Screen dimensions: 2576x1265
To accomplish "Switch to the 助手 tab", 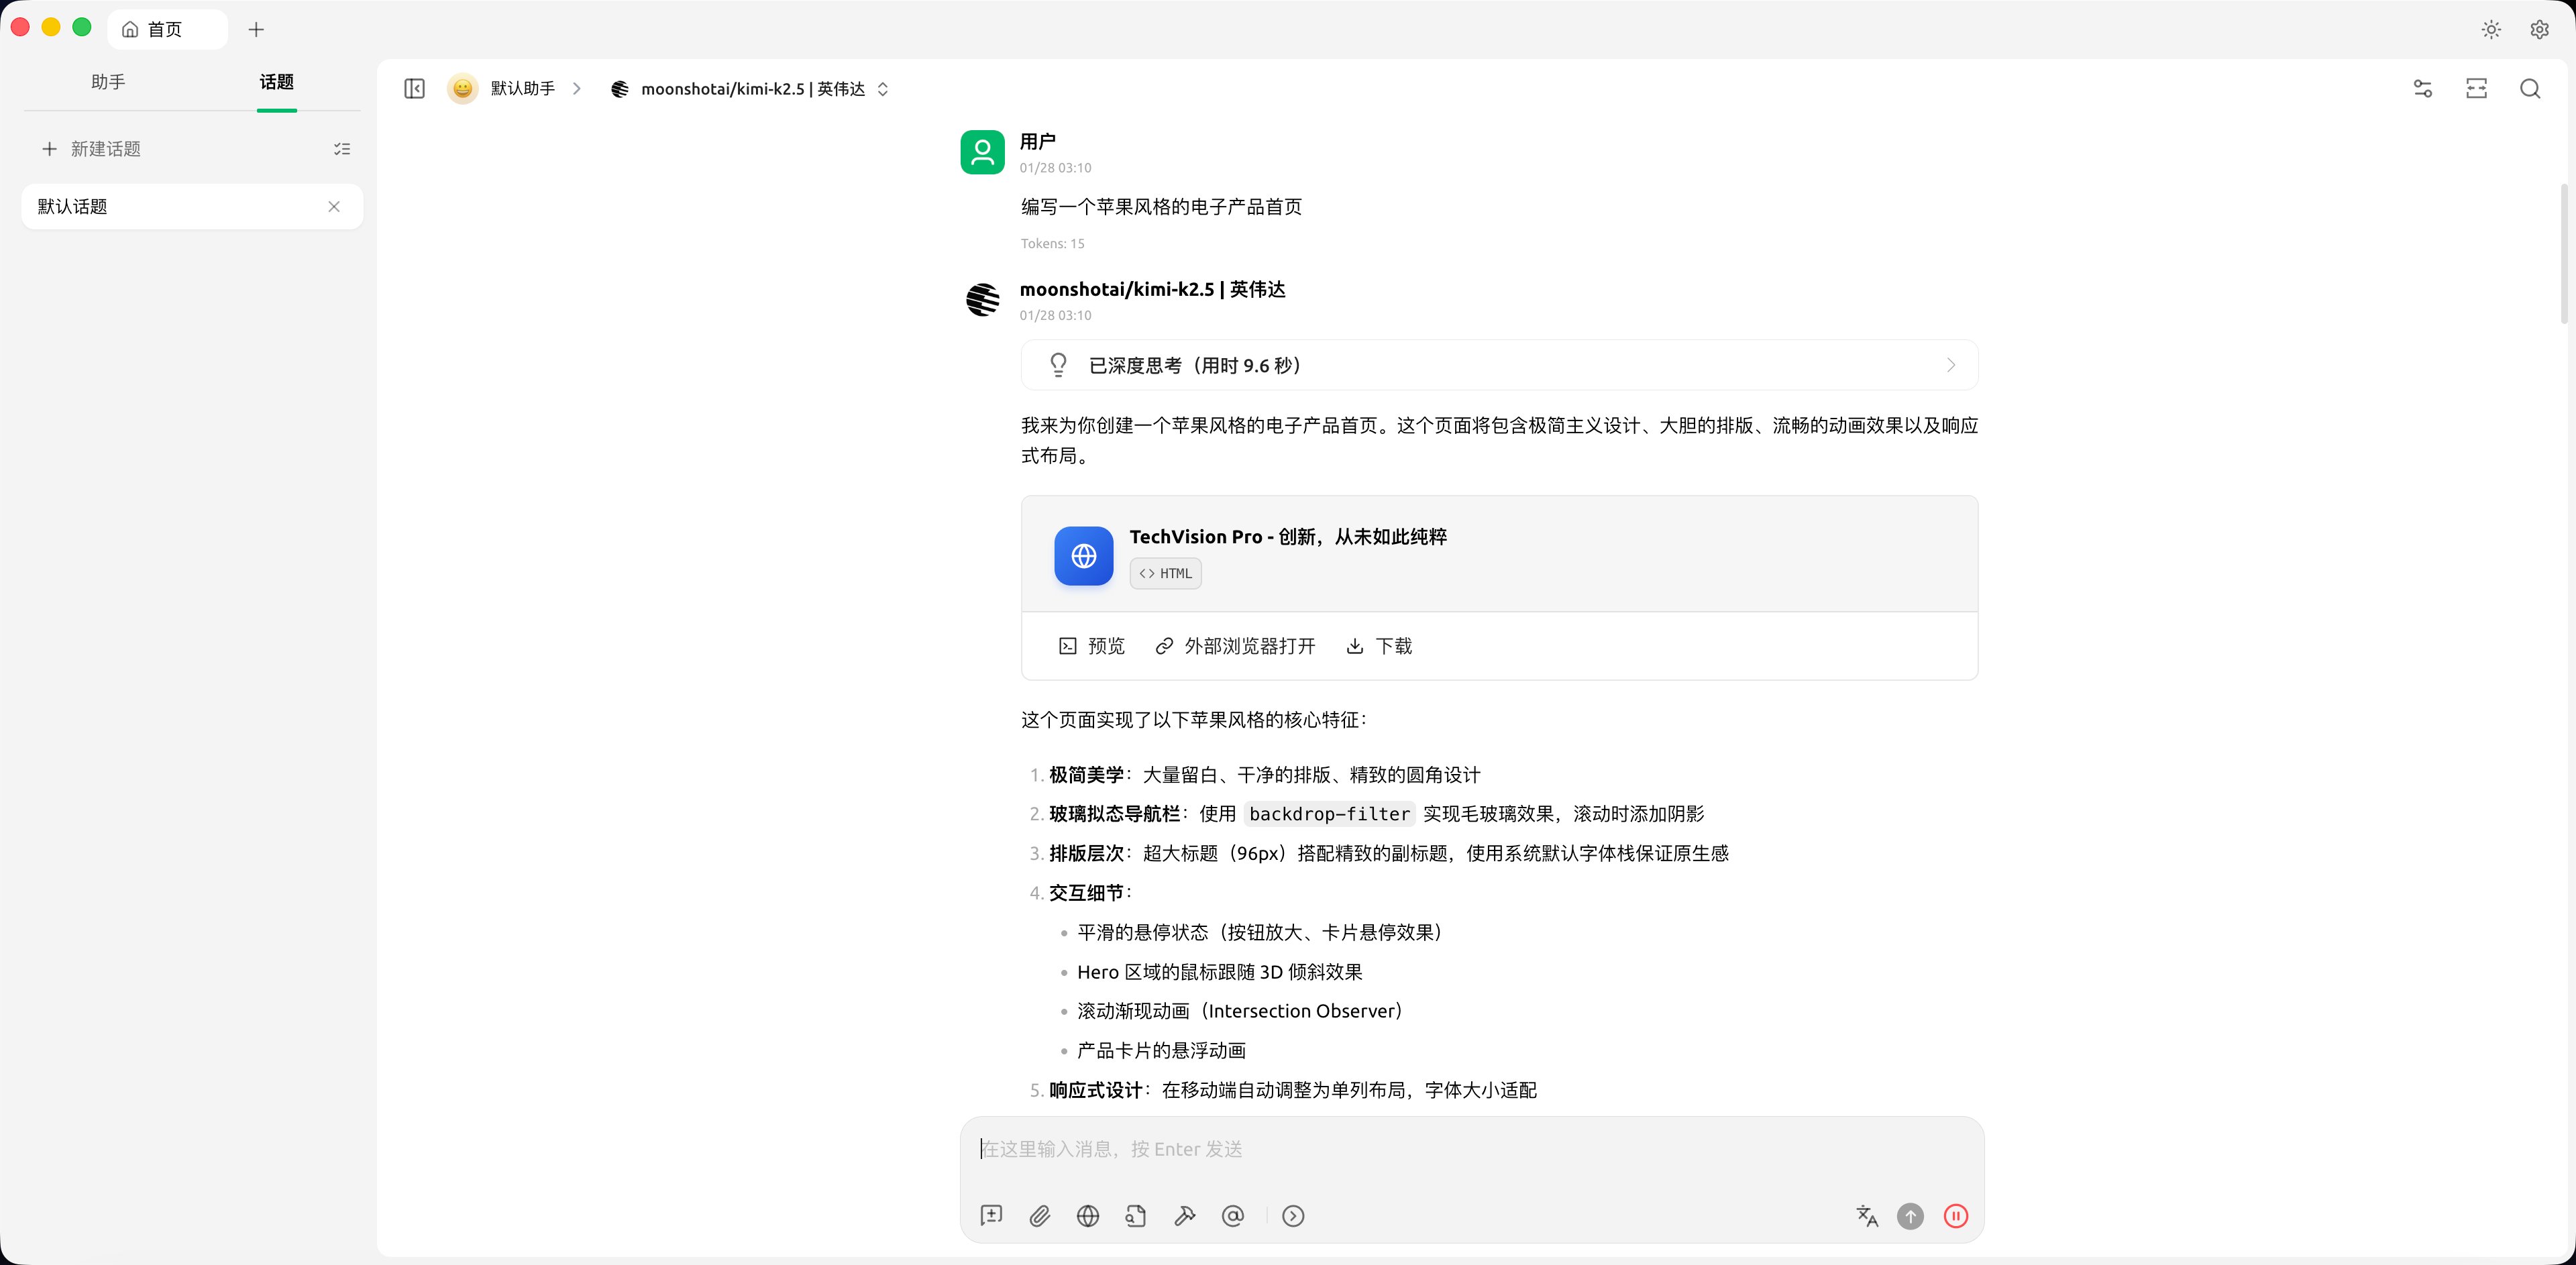I will 108,83.
